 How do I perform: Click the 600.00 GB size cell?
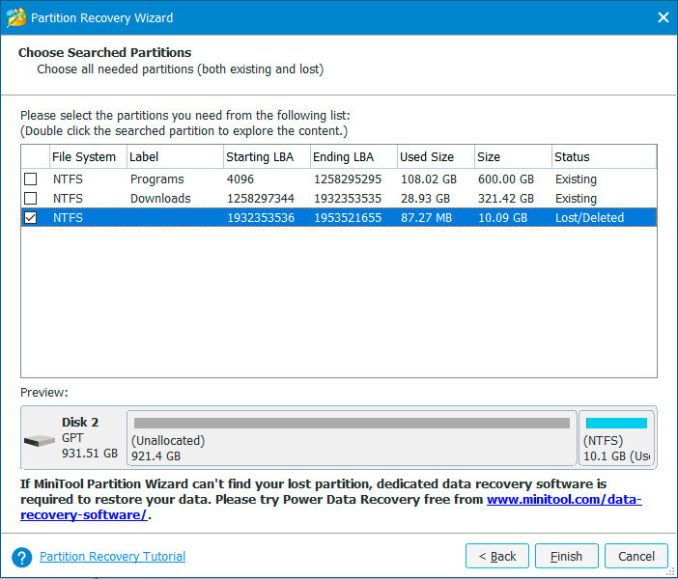(x=506, y=179)
